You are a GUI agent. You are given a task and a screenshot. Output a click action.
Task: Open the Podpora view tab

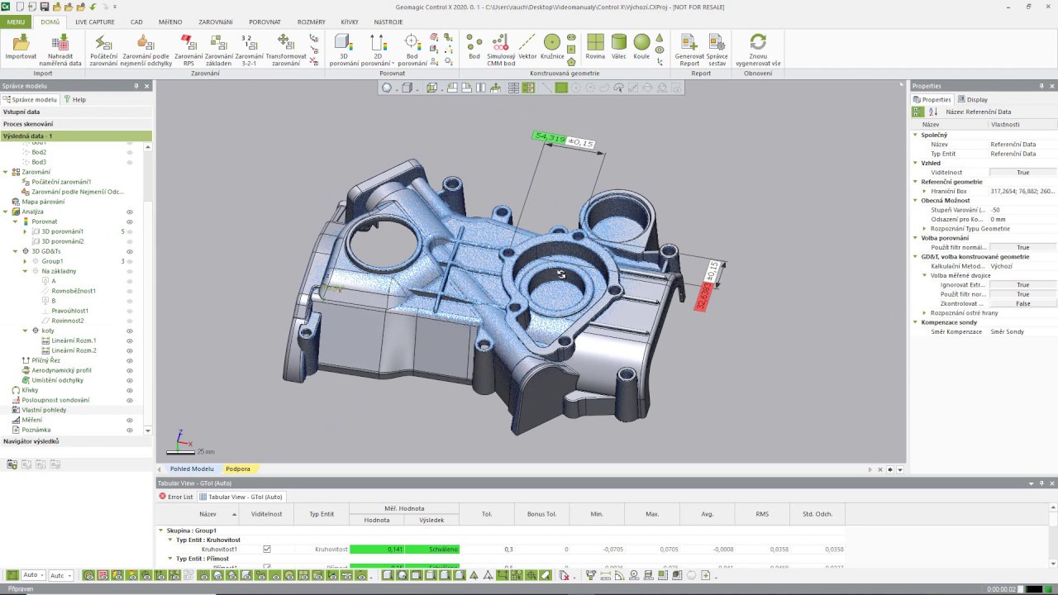(237, 469)
